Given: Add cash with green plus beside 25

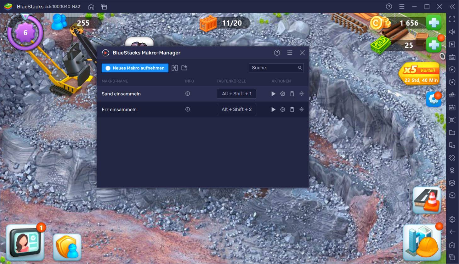Looking at the screenshot, I should [434, 45].
